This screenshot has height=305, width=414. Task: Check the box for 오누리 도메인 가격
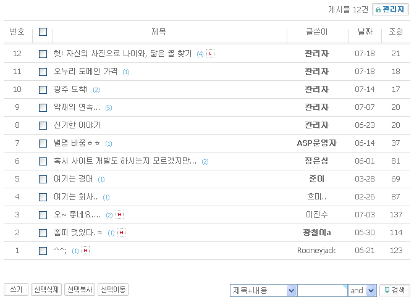[43, 72]
